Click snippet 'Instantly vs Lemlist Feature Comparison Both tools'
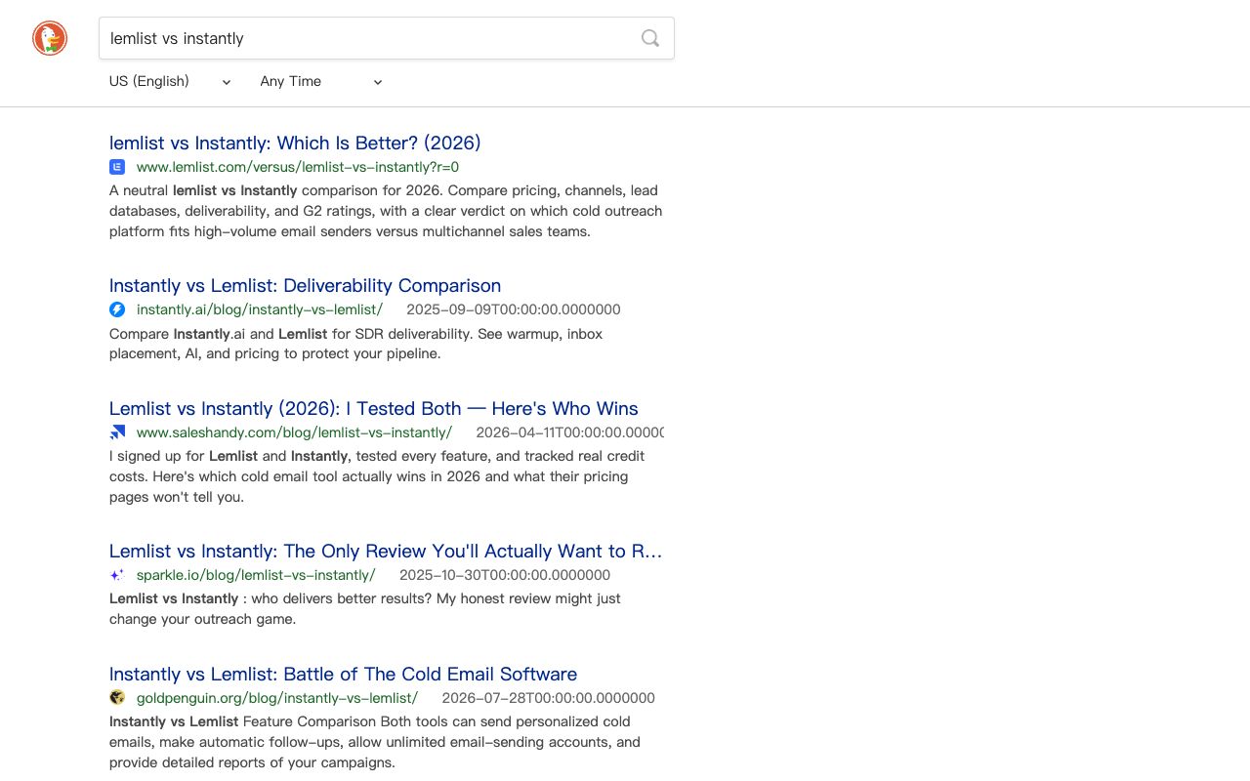This screenshot has width=1250, height=781. (x=375, y=742)
